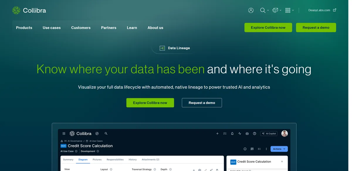Click the info icon next to Development
The image size is (352, 171).
98,151
